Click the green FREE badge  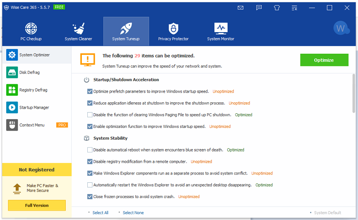(59, 7)
